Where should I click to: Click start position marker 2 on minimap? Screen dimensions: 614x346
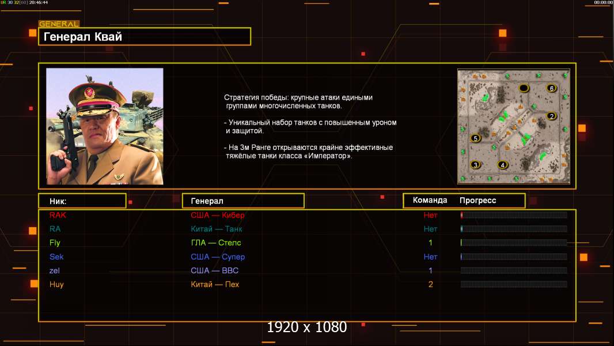pyautogui.click(x=551, y=116)
